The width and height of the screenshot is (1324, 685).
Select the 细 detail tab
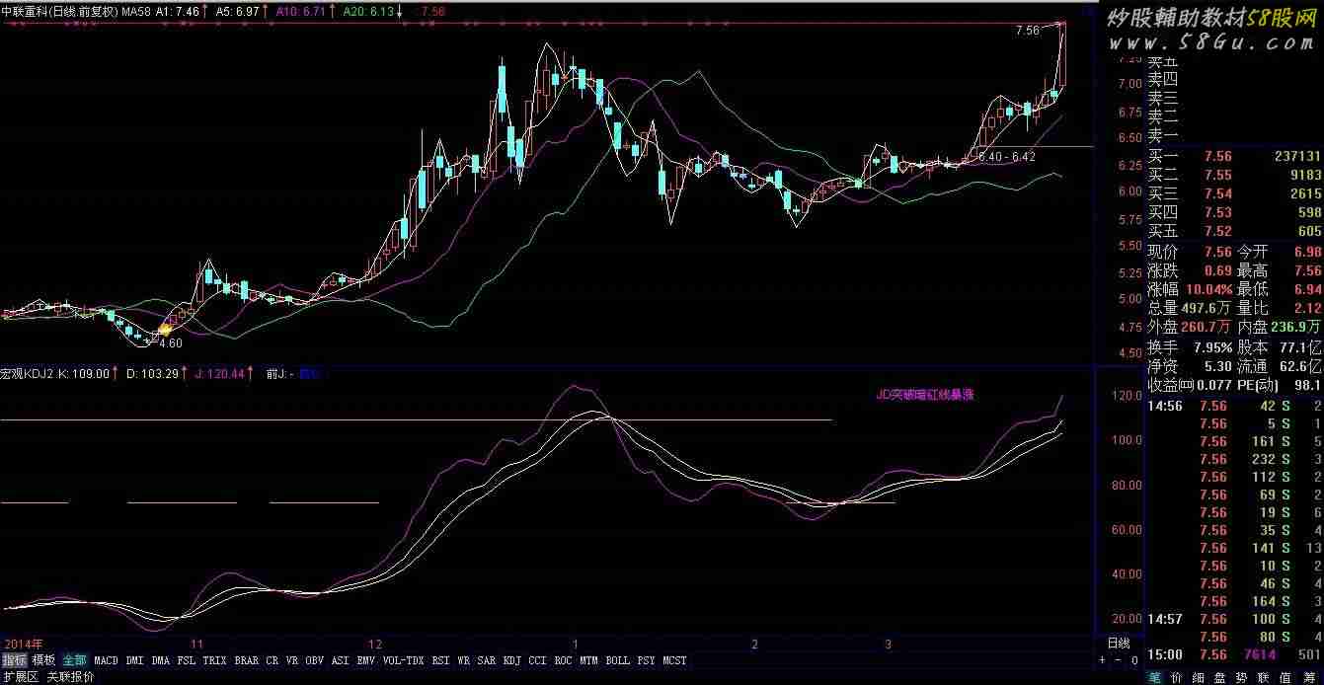tap(1199, 677)
